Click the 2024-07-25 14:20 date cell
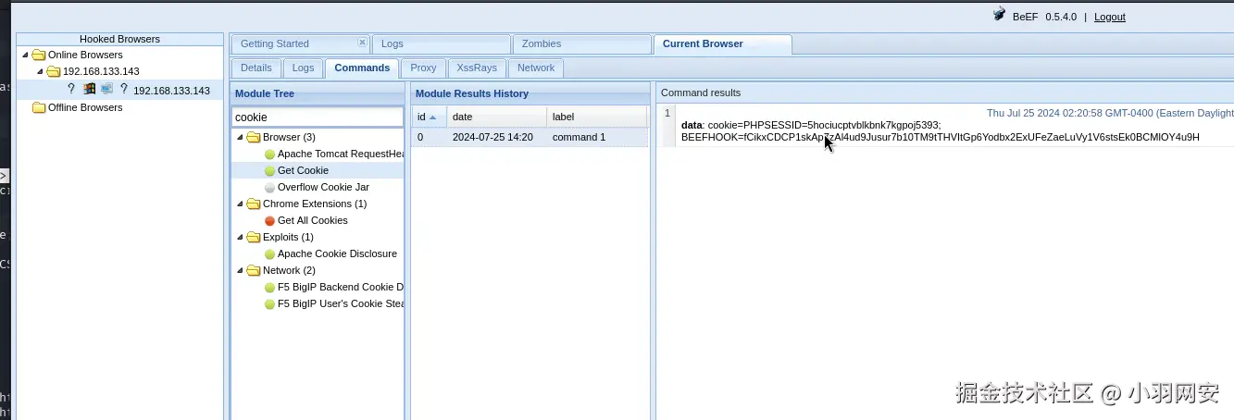This screenshot has width=1234, height=420. [x=492, y=137]
